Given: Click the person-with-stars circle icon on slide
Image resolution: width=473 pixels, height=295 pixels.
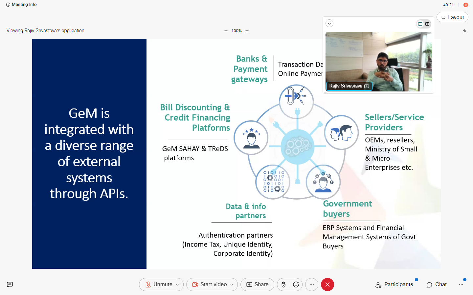Looking at the screenshot, I should tap(251, 138).
